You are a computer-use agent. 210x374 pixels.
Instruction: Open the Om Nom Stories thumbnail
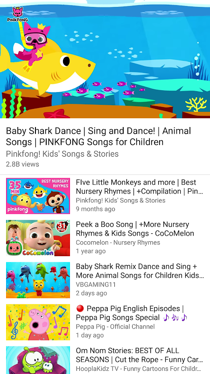[x=38, y=360]
